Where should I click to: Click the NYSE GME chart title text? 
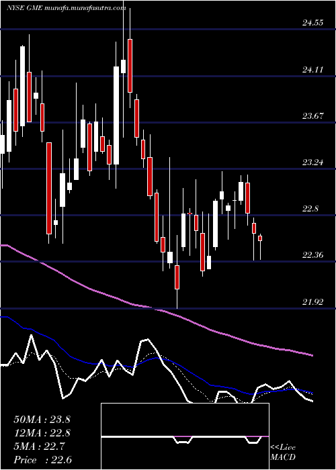pyautogui.click(x=25, y=8)
